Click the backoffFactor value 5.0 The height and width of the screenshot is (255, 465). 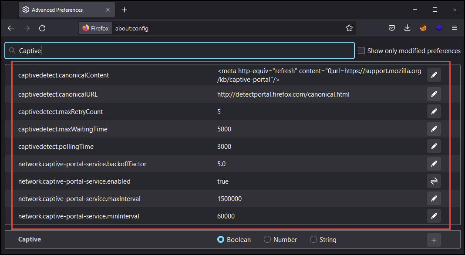pyautogui.click(x=221, y=164)
